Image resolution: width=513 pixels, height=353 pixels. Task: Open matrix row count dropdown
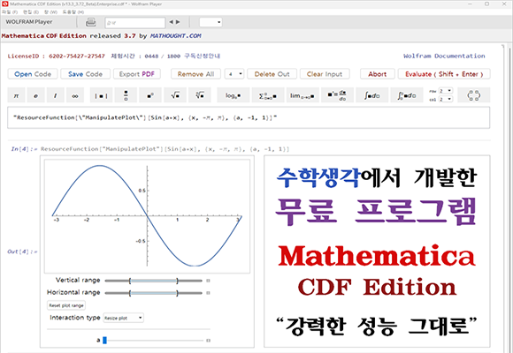[446, 91]
